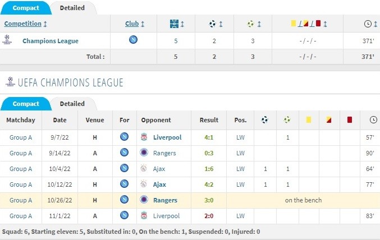The width and height of the screenshot is (380, 240).
Task: Click the minutes played clock icon in summary header
Action: point(368,24)
